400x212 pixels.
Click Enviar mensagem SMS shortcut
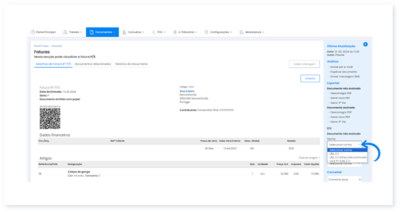pos(345,76)
